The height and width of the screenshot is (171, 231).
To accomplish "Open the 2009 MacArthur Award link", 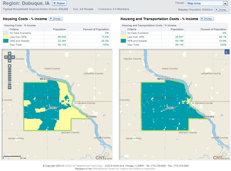I will coord(124,169).
